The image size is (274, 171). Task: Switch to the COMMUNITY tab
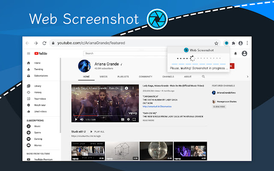[x=146, y=77]
